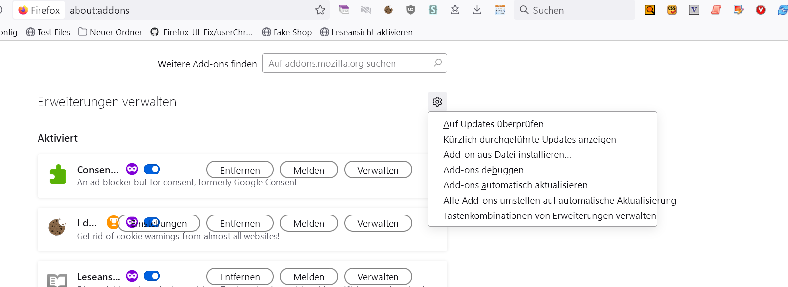Open the calendar toolbar icon

click(x=500, y=10)
